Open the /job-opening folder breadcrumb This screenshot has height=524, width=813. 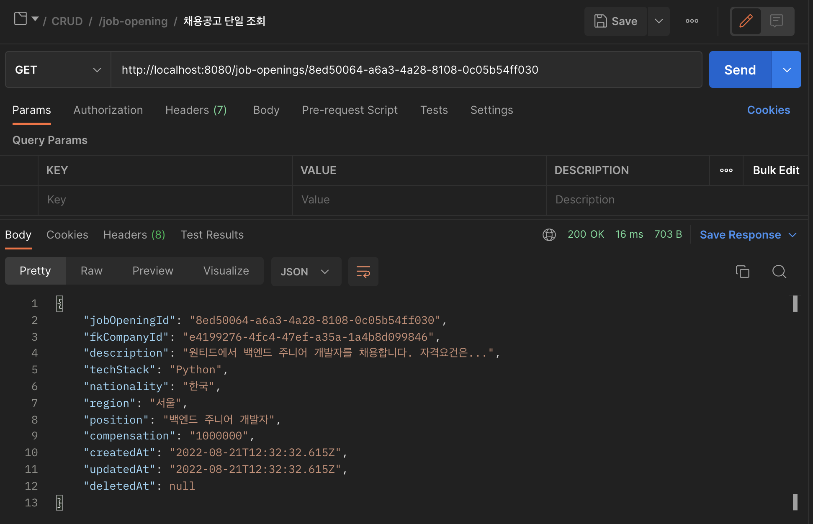click(133, 21)
